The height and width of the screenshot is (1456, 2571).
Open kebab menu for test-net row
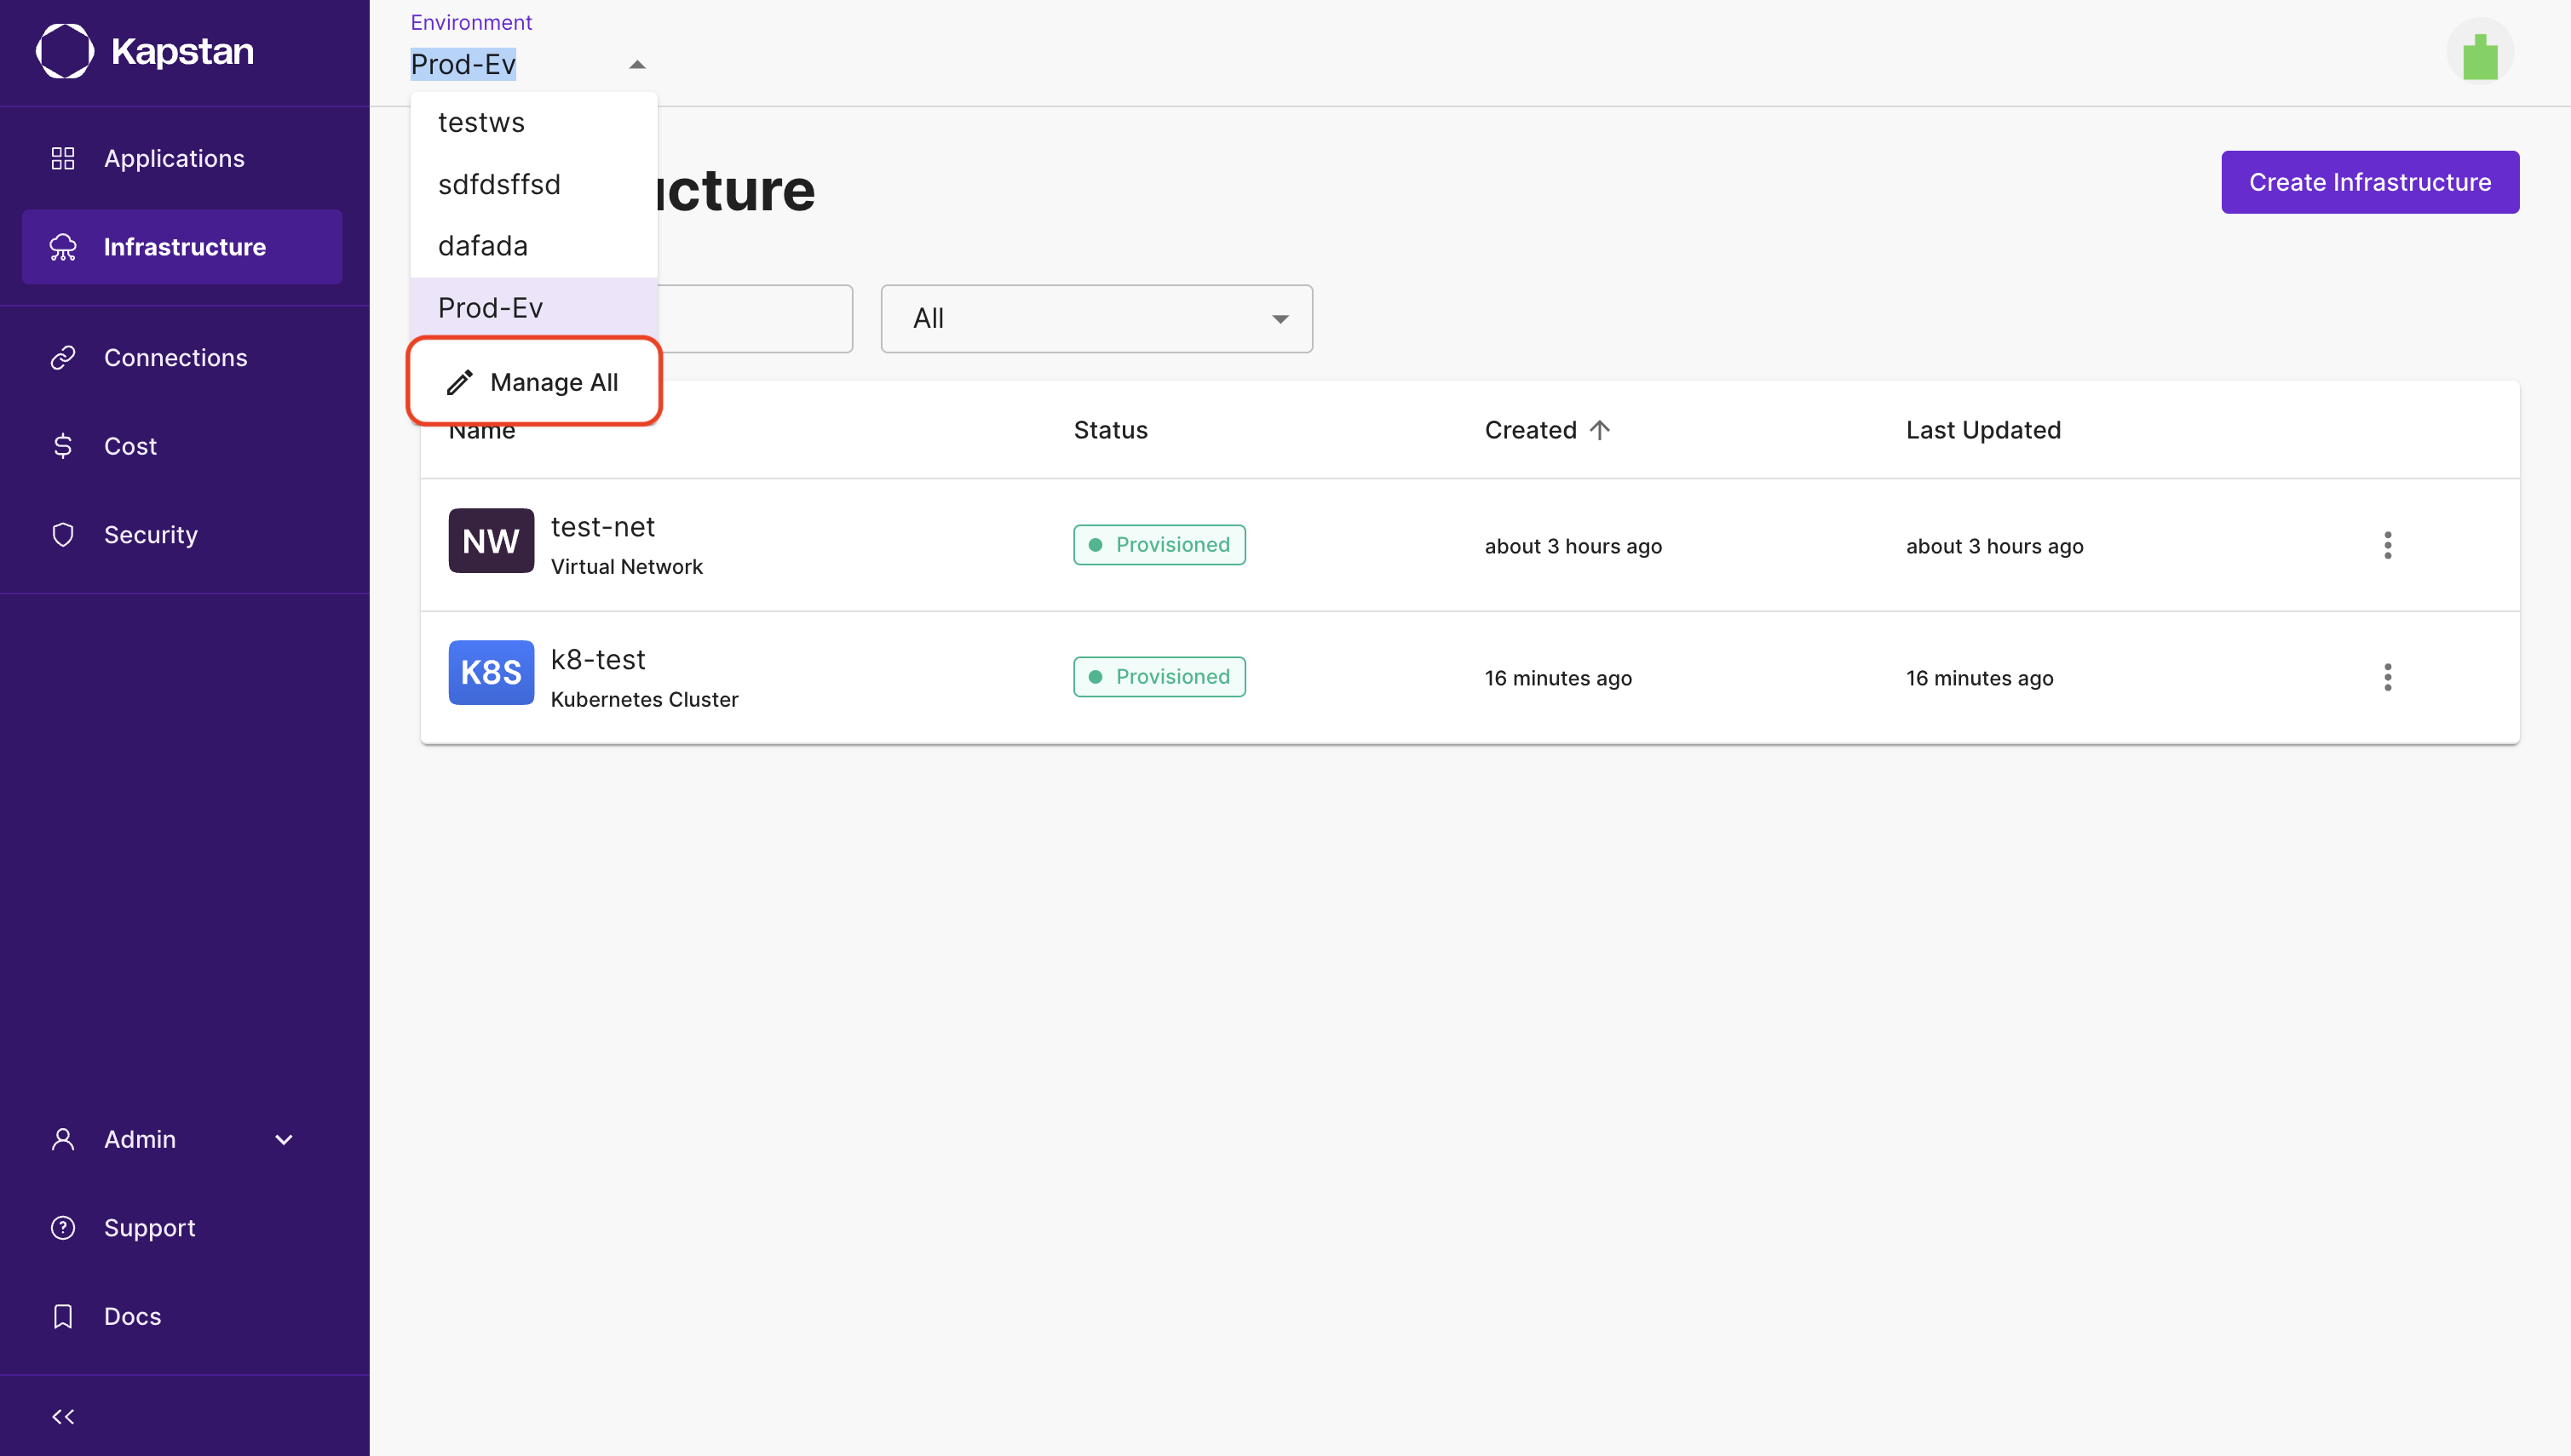(x=2387, y=545)
